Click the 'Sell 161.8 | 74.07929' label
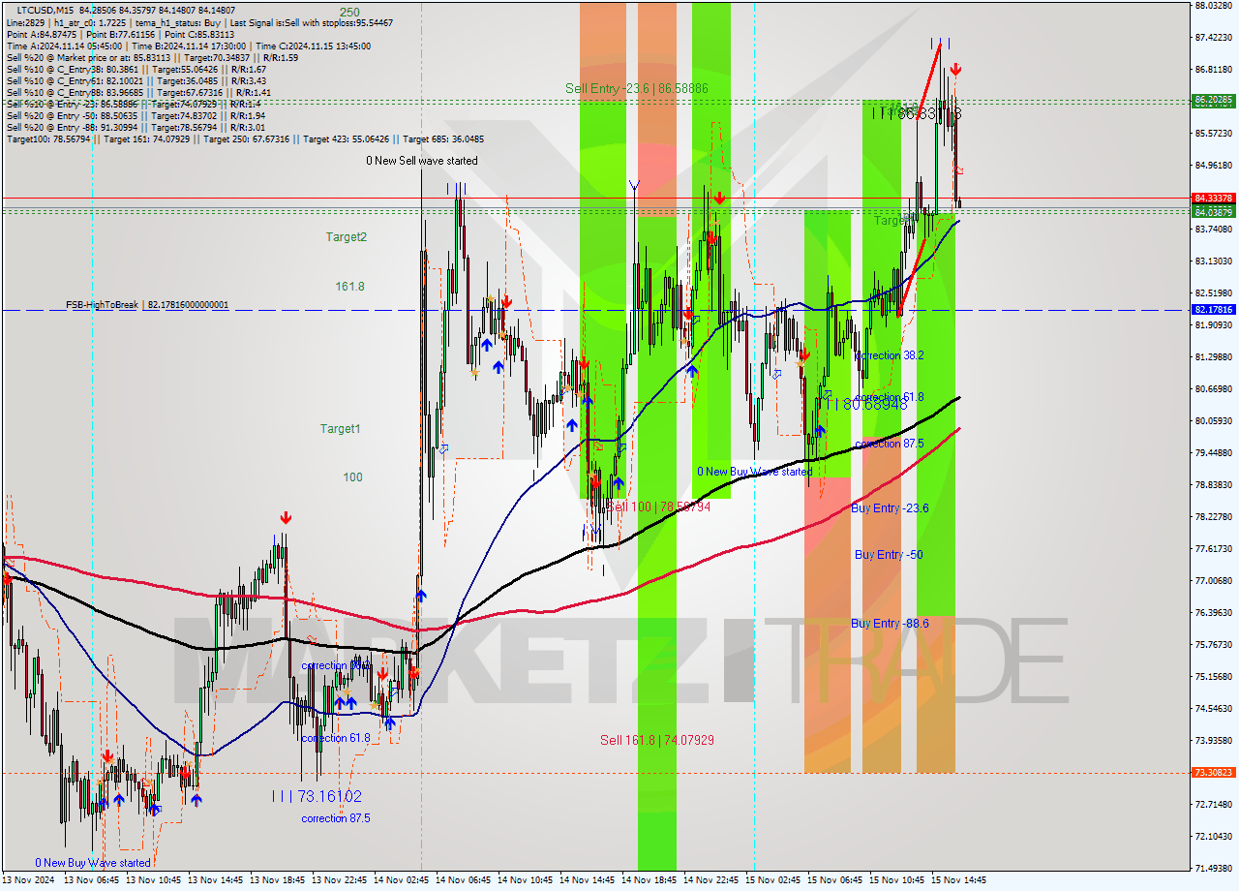This screenshot has height=891, width=1239. point(657,740)
